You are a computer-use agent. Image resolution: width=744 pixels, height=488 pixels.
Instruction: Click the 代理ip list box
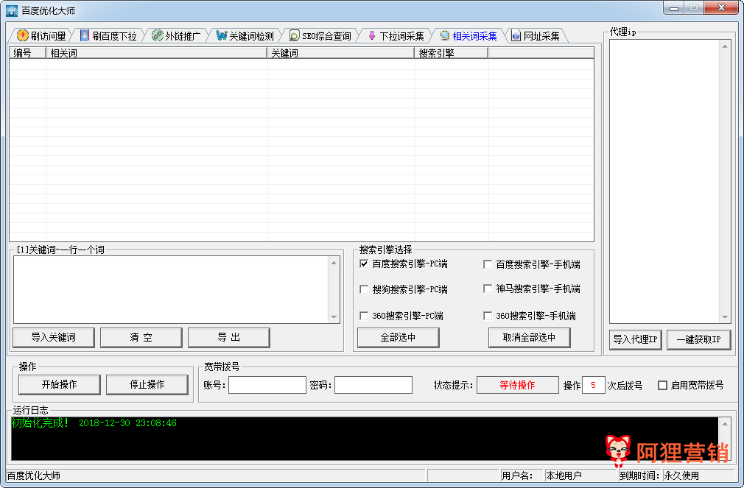(664, 181)
